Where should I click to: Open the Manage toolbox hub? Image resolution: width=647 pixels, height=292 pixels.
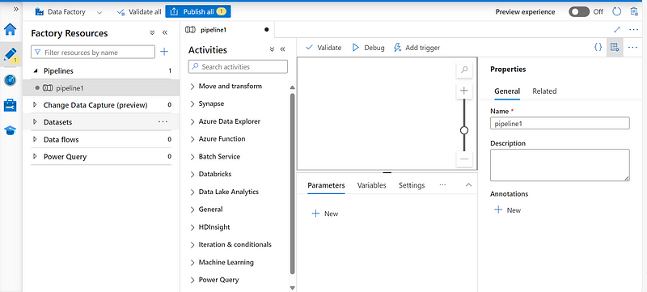pos(10,106)
